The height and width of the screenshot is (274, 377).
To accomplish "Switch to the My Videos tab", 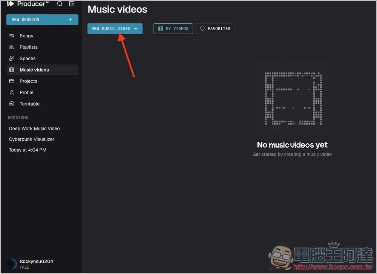I will (173, 29).
